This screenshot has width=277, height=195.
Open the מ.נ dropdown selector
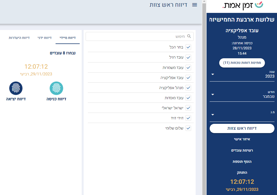242,115
